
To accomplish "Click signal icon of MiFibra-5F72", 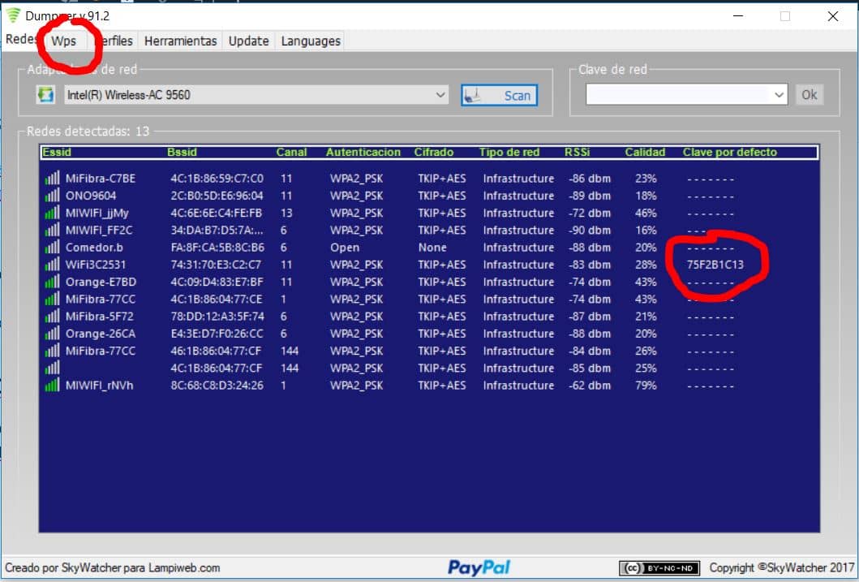I will [52, 317].
